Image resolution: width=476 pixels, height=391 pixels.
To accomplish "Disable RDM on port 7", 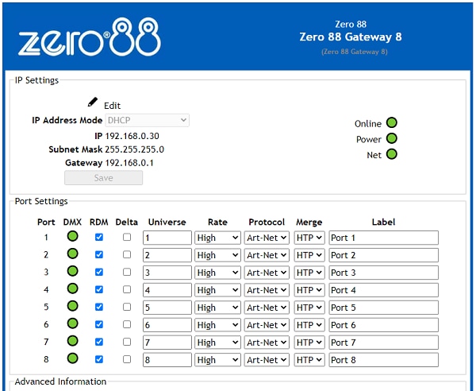I will (x=99, y=342).
